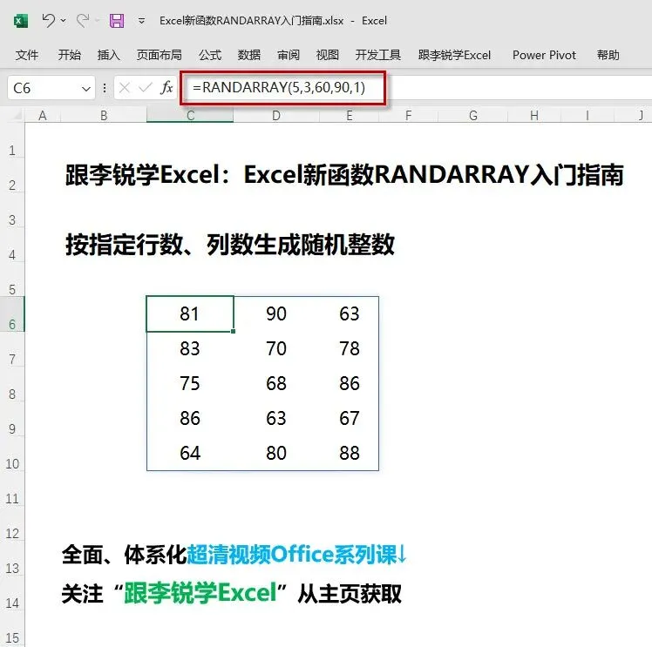
Task: Click the Excel application logo icon
Action: pos(21,20)
